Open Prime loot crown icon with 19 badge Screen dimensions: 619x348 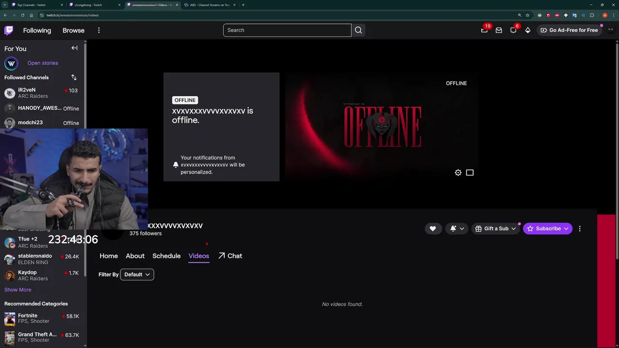tap(484, 30)
